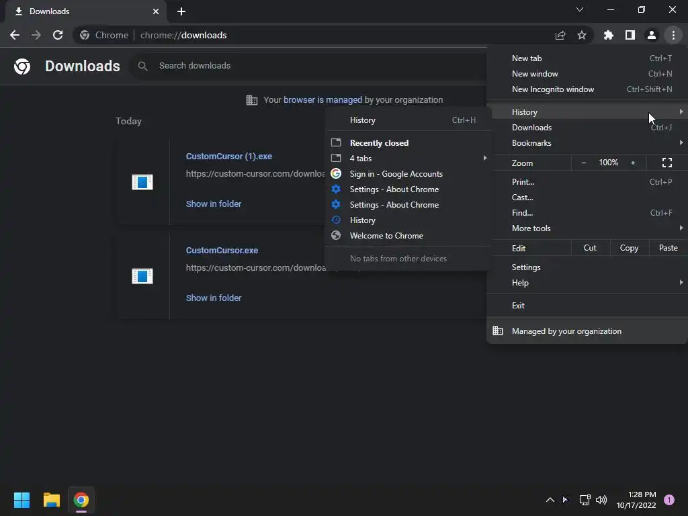Screen dimensions: 688x516
Task: Show CustomCursor.exe in folder
Action: point(214,298)
